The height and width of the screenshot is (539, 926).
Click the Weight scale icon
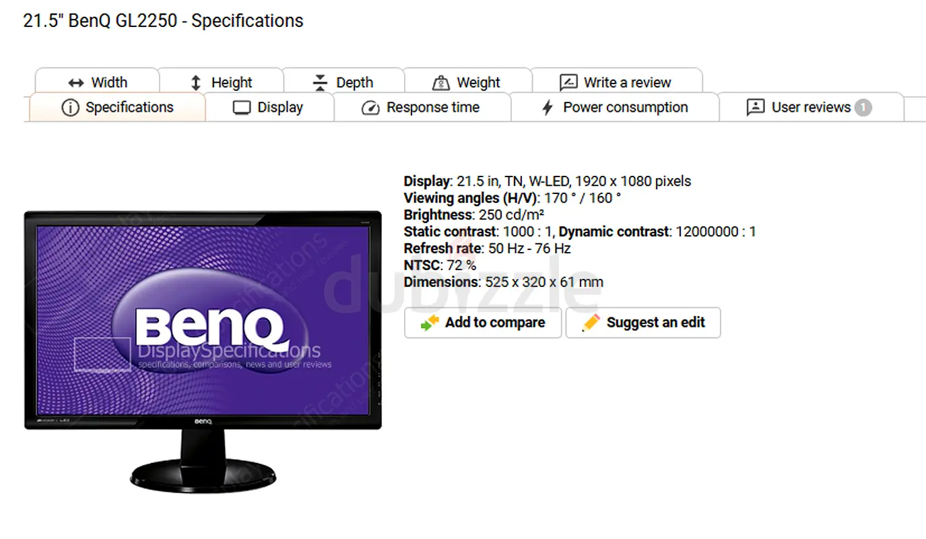click(x=440, y=83)
